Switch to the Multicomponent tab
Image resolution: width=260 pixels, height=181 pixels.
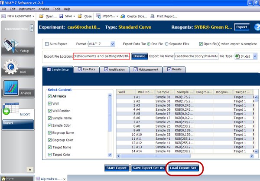(x=146, y=69)
